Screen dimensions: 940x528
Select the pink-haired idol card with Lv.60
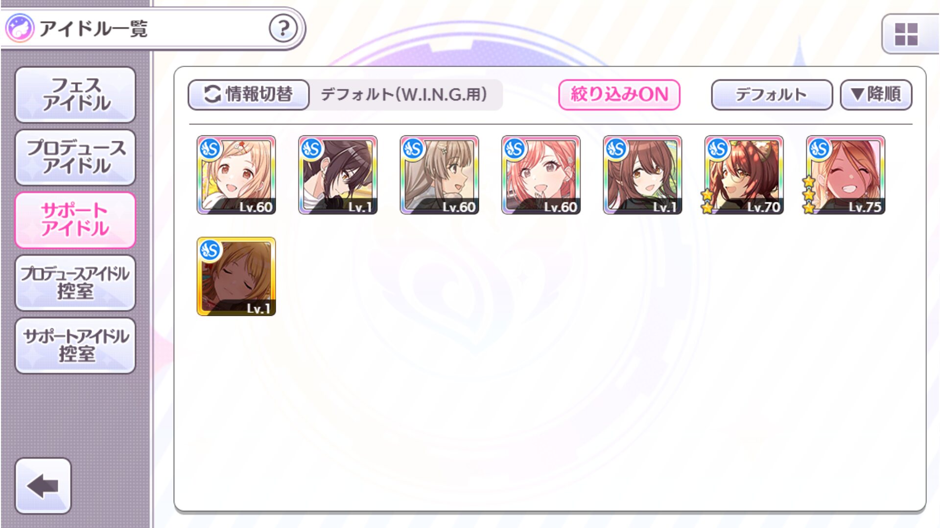coord(541,175)
